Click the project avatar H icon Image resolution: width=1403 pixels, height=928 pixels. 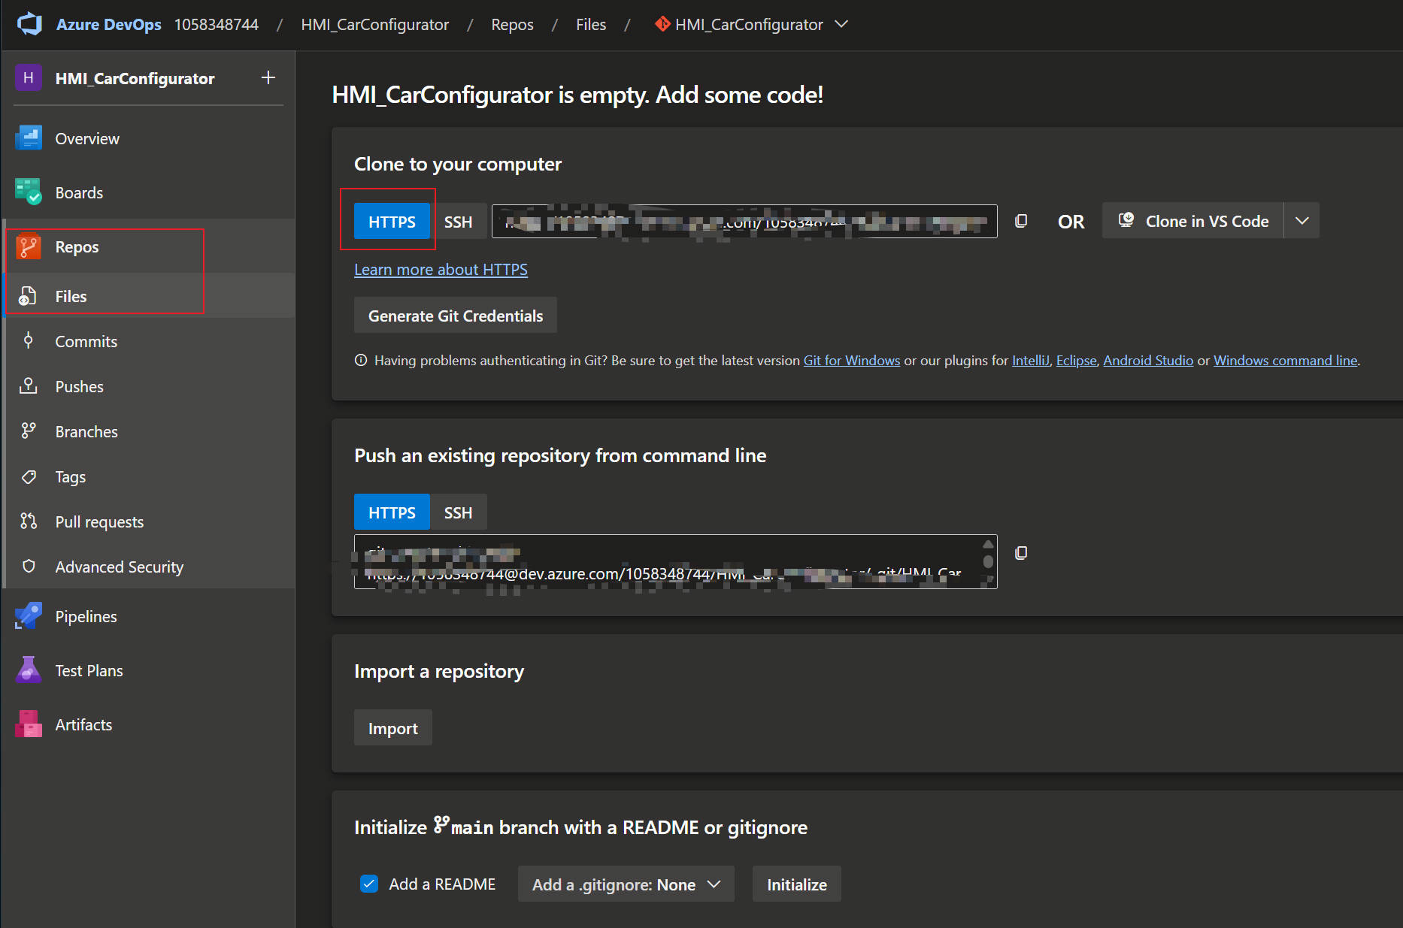(x=29, y=77)
